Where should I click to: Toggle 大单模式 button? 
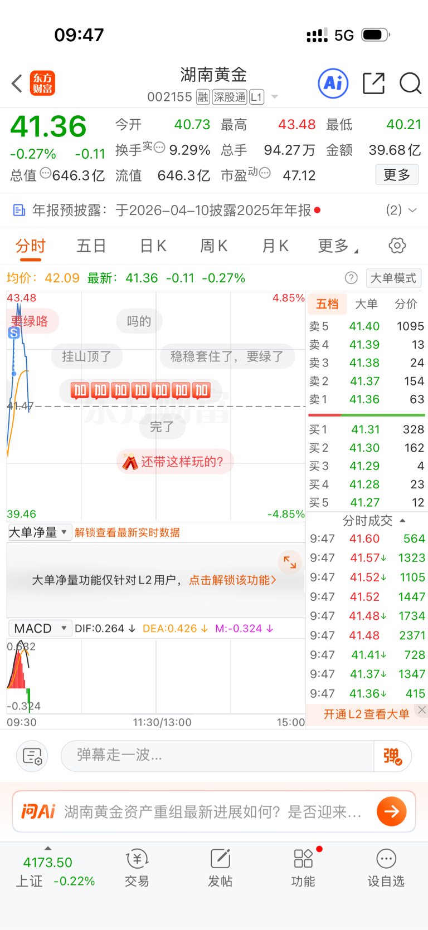point(393,278)
